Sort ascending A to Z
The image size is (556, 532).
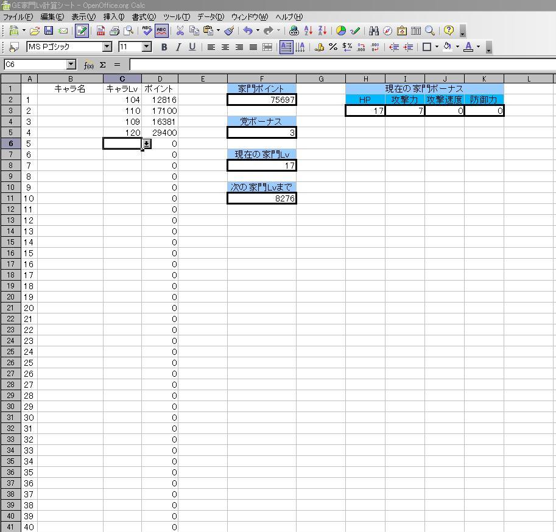309,30
